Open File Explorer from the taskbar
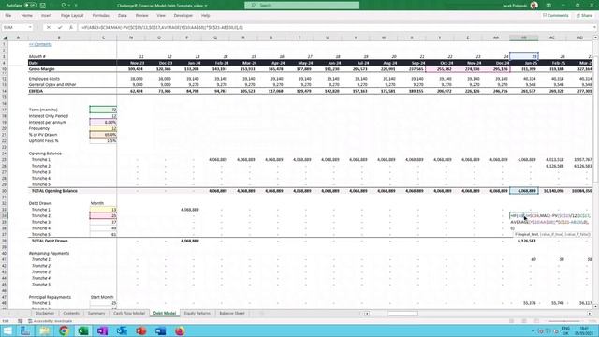599x337 pixels. (x=45, y=330)
